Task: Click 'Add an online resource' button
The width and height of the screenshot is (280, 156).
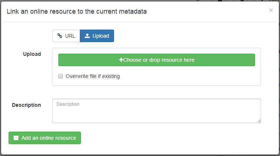Action: click(x=45, y=138)
